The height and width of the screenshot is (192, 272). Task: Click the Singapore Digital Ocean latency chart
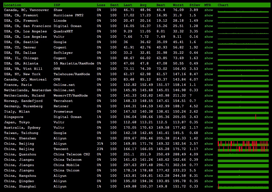[x=243, y=117]
